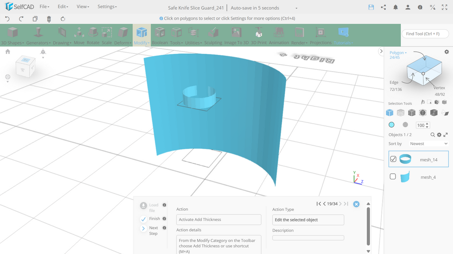This screenshot has width=453, height=254.
Task: Open the File menu
Action: 45,6
